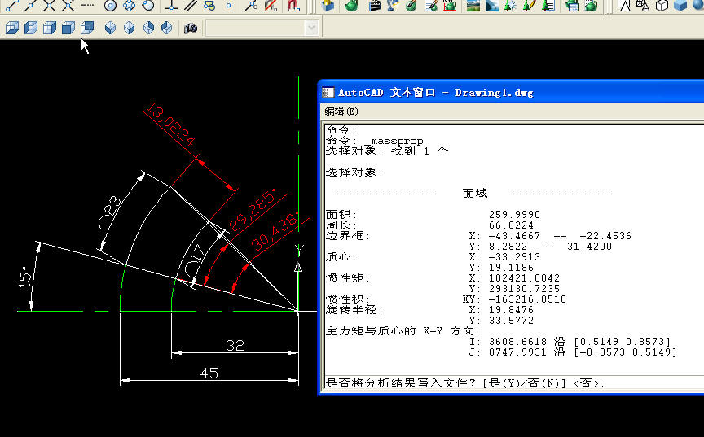Click the Snap to None icon

(x=271, y=6)
